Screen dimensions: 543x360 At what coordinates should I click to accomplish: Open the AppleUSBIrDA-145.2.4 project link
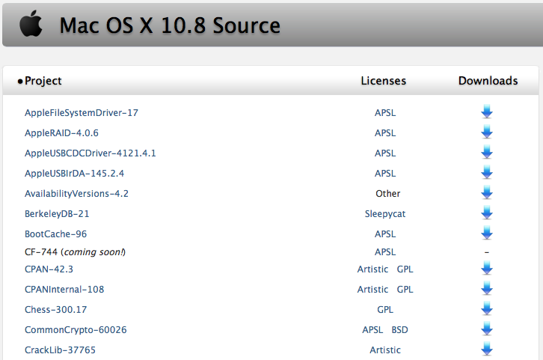(x=74, y=173)
